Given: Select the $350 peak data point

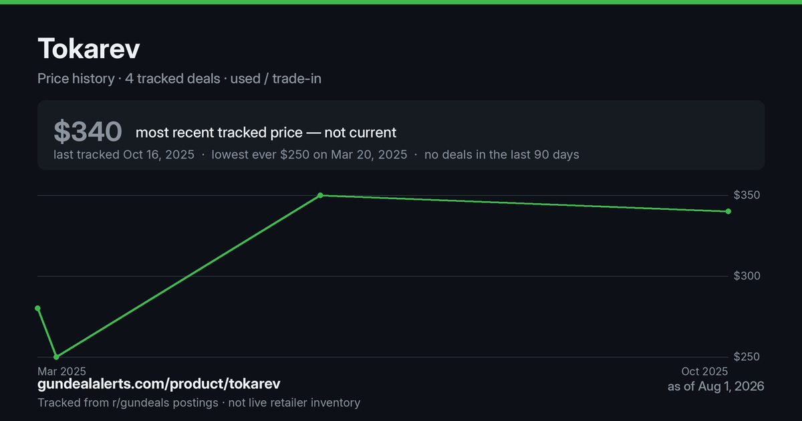Looking at the screenshot, I should coord(320,195).
